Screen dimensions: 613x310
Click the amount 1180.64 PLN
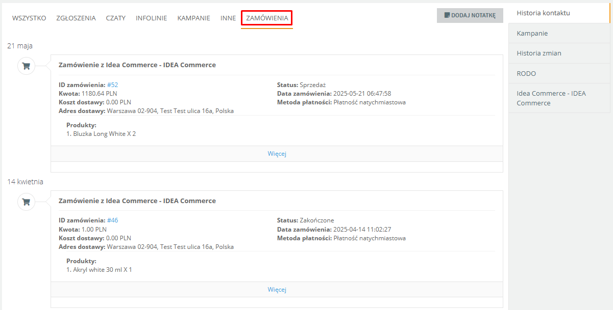(99, 94)
